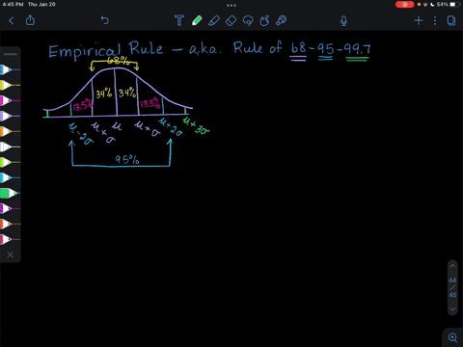Open the zoom magnifier tool
463x347 pixels.
tap(452, 337)
